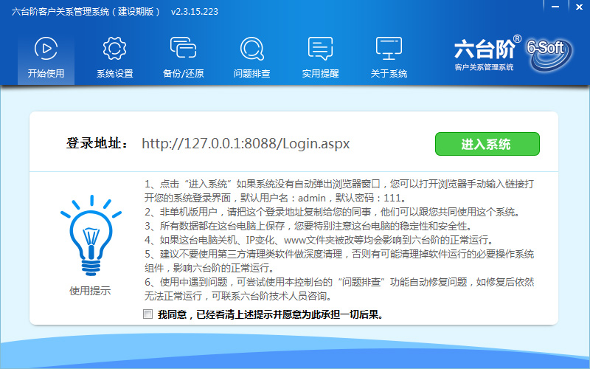Click the title 六台阶客户关系管理系统（建设期版）
The width and height of the screenshot is (590, 369).
click(x=86, y=12)
